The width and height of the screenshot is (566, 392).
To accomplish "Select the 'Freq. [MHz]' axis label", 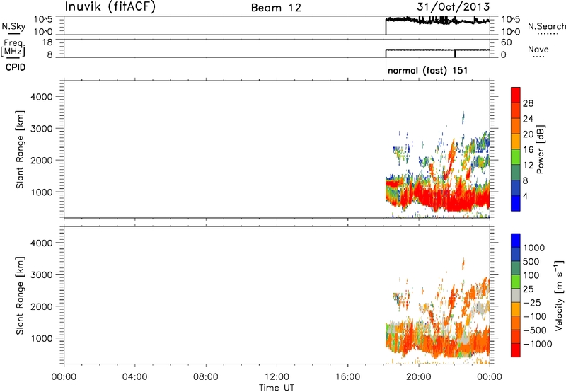I will [13, 47].
